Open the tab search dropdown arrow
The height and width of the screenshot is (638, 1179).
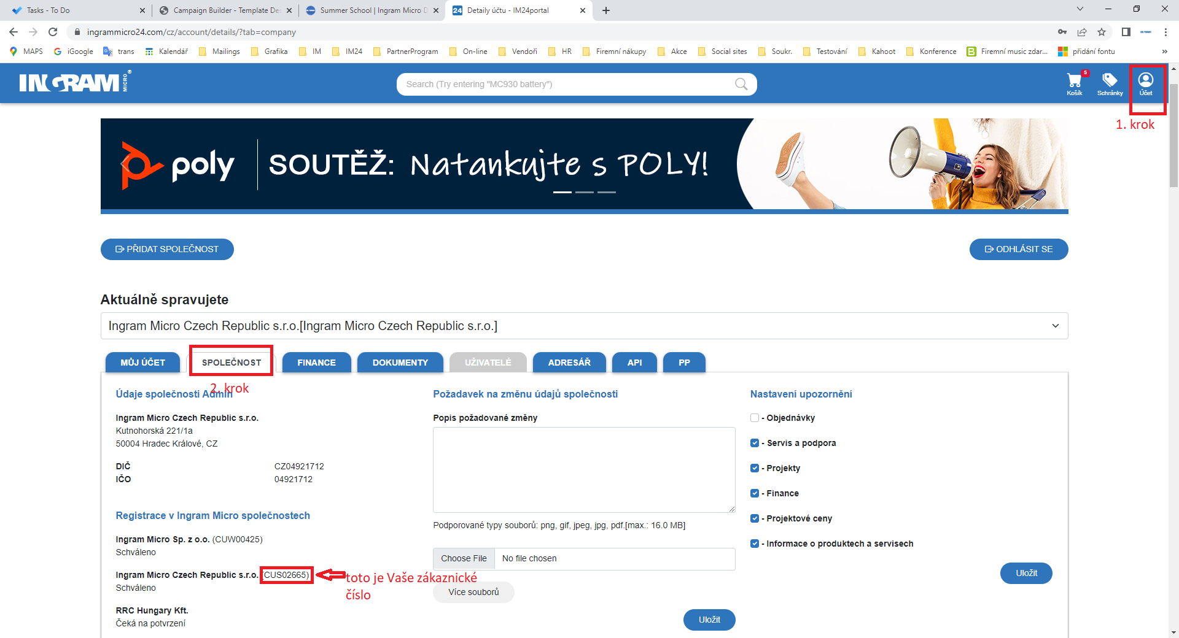(x=1080, y=9)
